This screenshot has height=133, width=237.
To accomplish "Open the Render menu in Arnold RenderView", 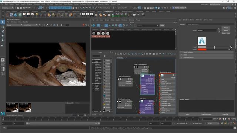I will coord(26,22).
